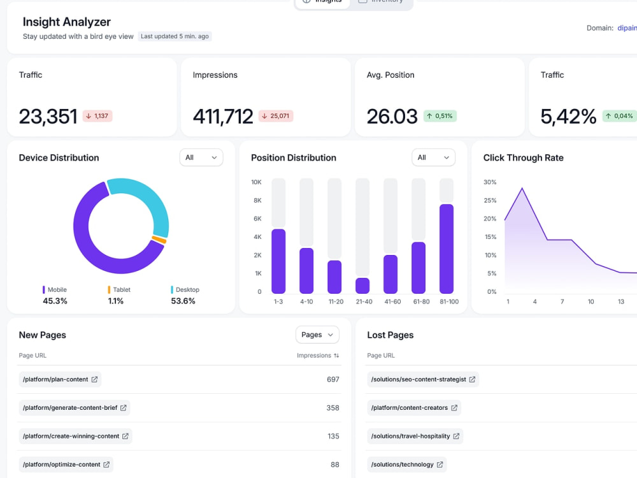
Task: Click the 'Last updated 5 min. ago' tag
Action: [175, 36]
